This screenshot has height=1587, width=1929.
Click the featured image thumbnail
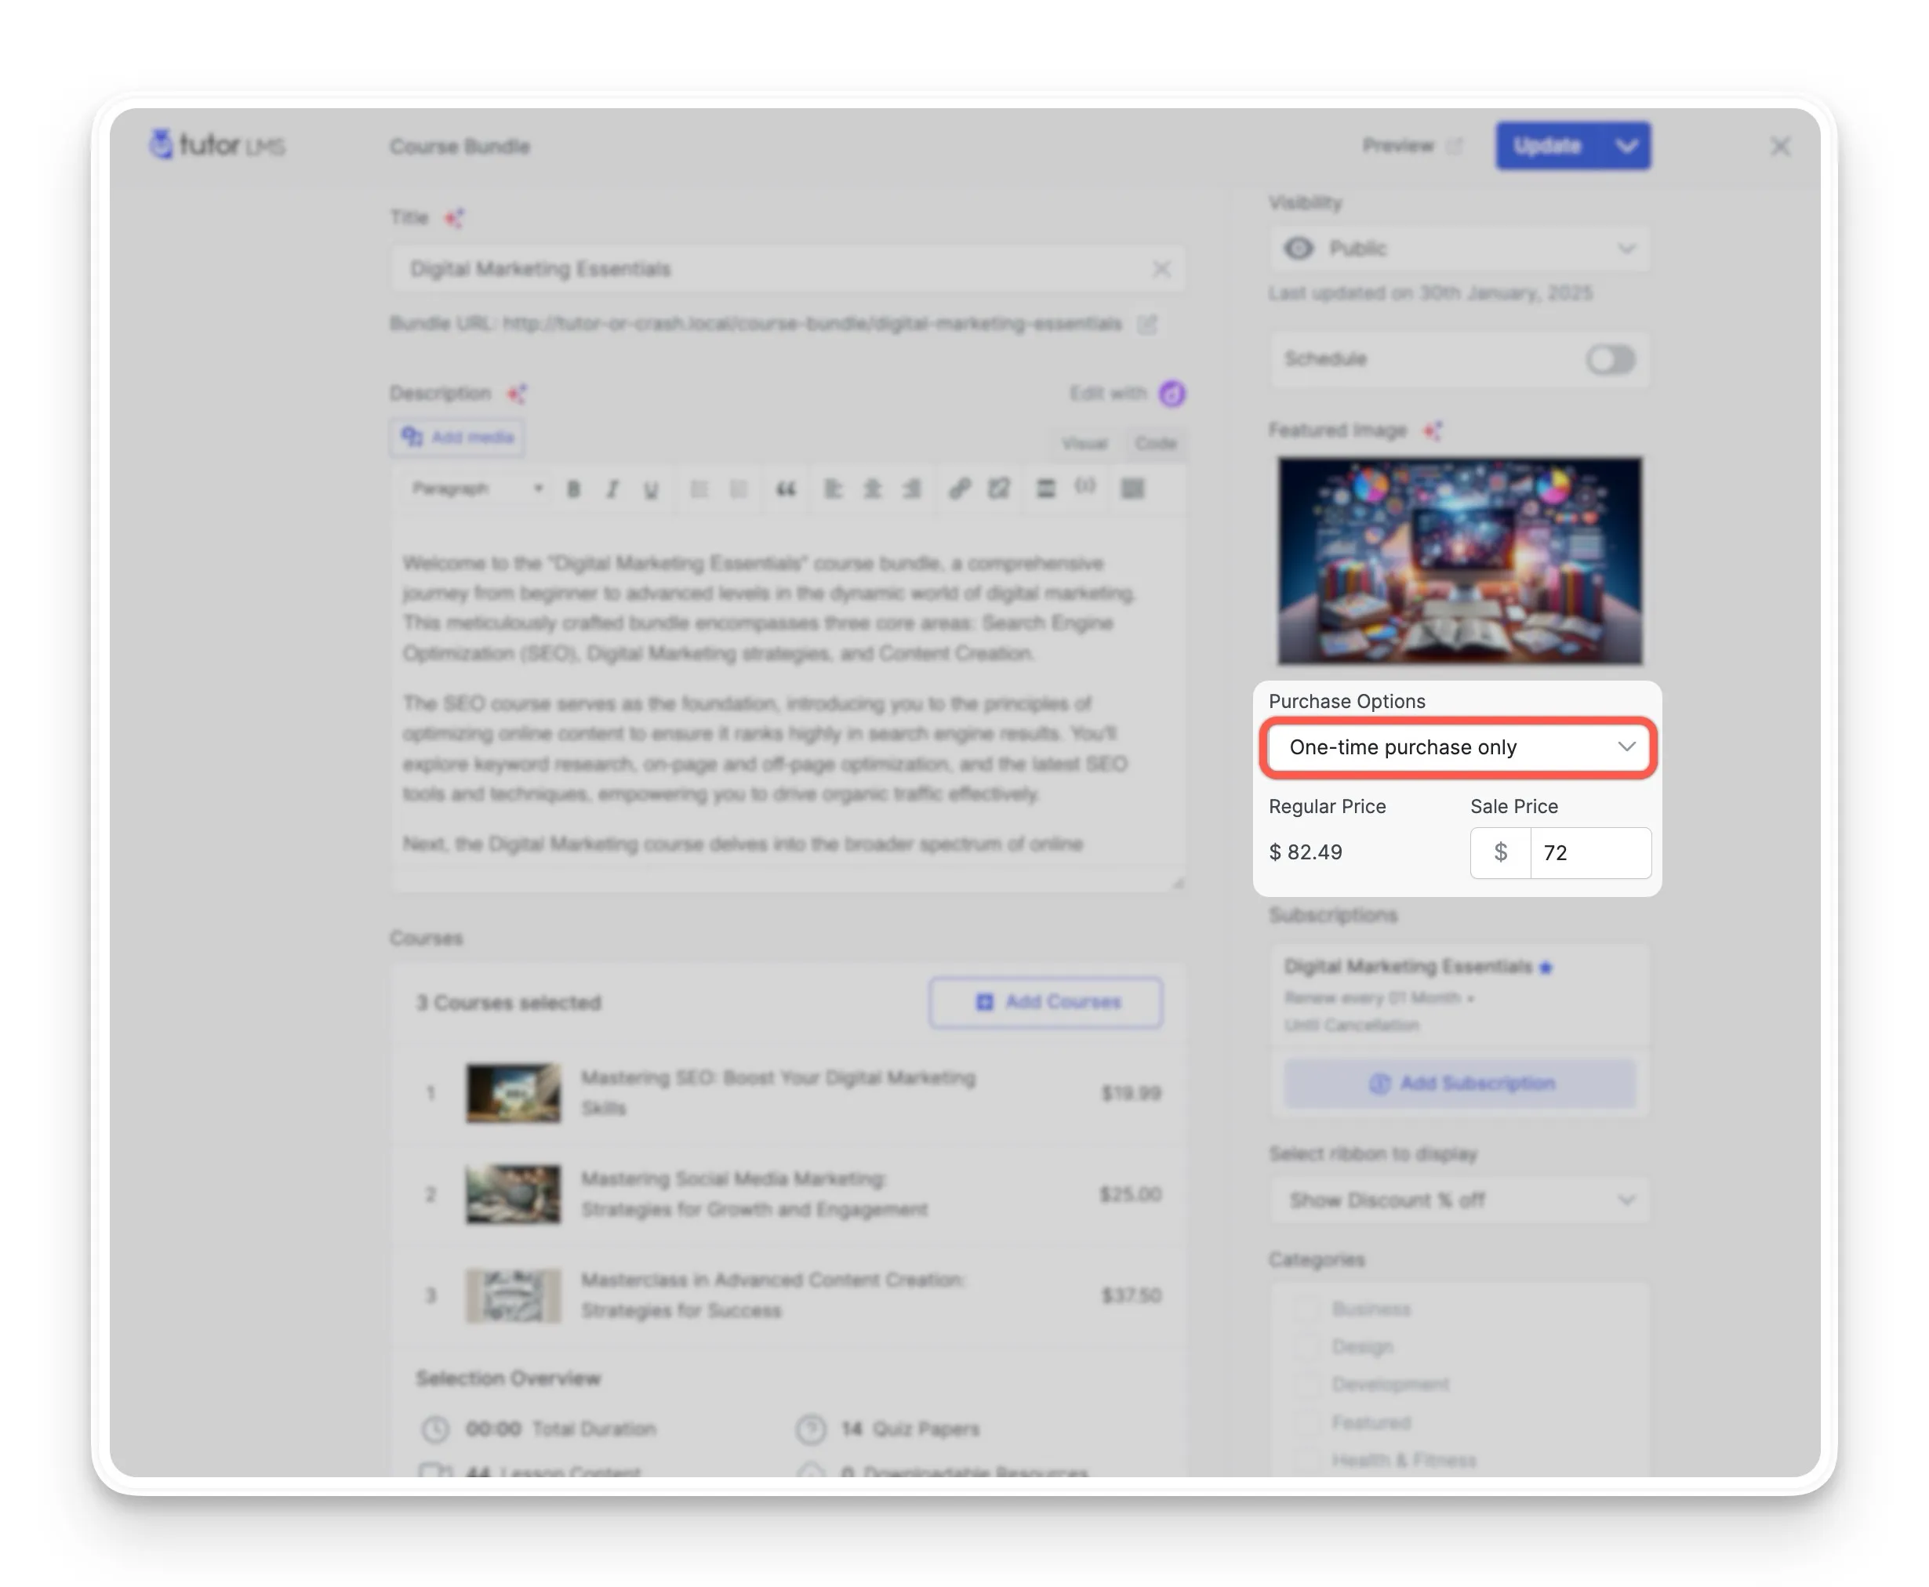1459,561
